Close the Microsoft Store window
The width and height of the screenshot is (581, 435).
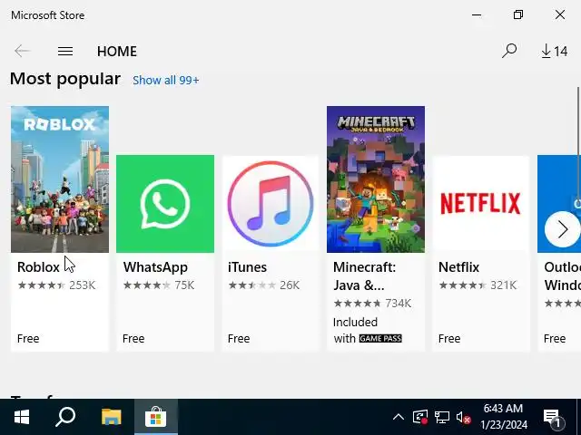pyautogui.click(x=560, y=14)
